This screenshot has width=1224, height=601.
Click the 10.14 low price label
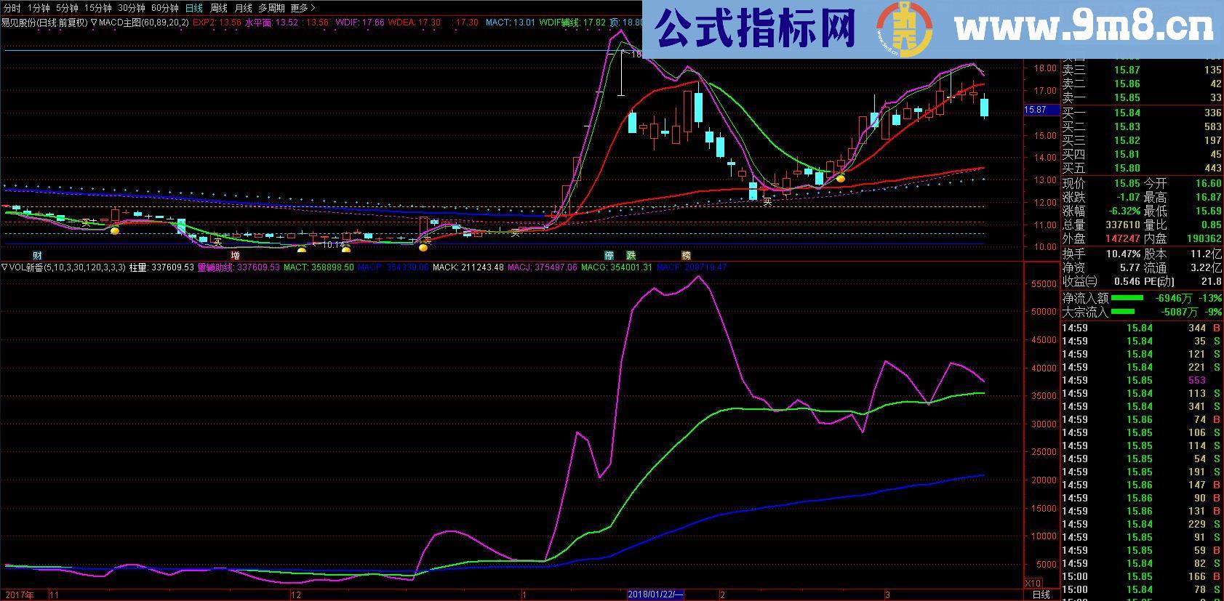tap(333, 245)
